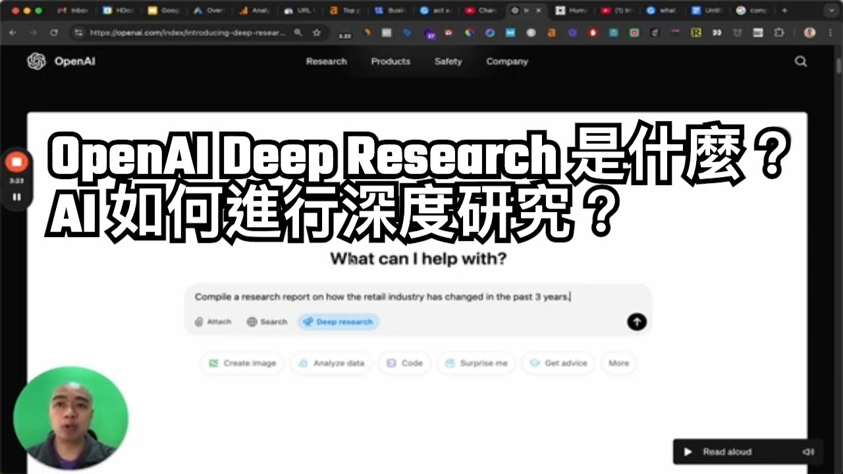
Task: Pause the screen recording
Action: pyautogui.click(x=16, y=197)
